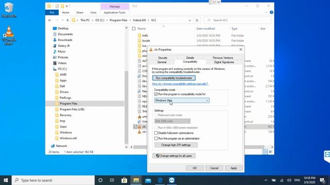Open Cortana circle icon on taskbar

101,180
